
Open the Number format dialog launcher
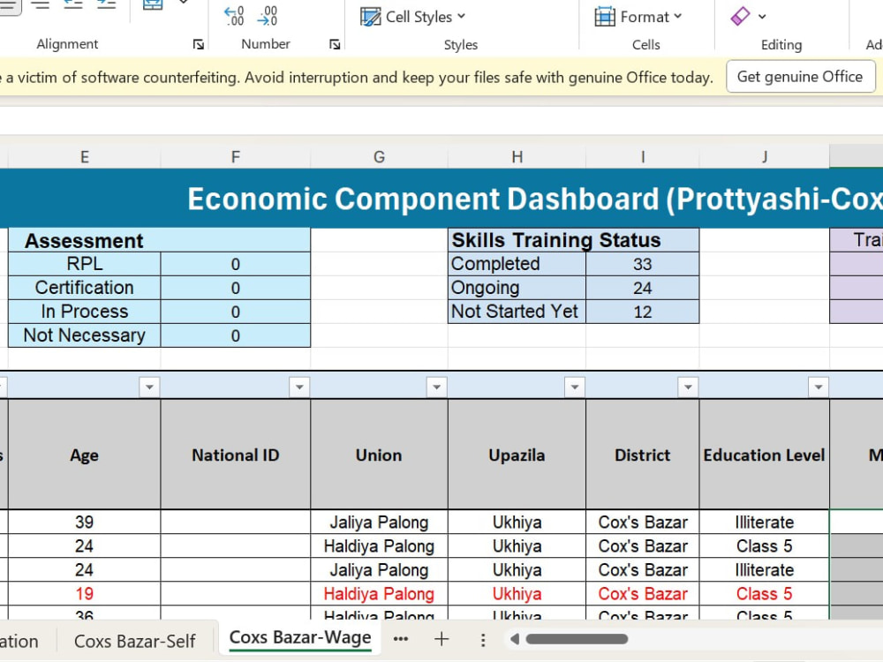335,44
